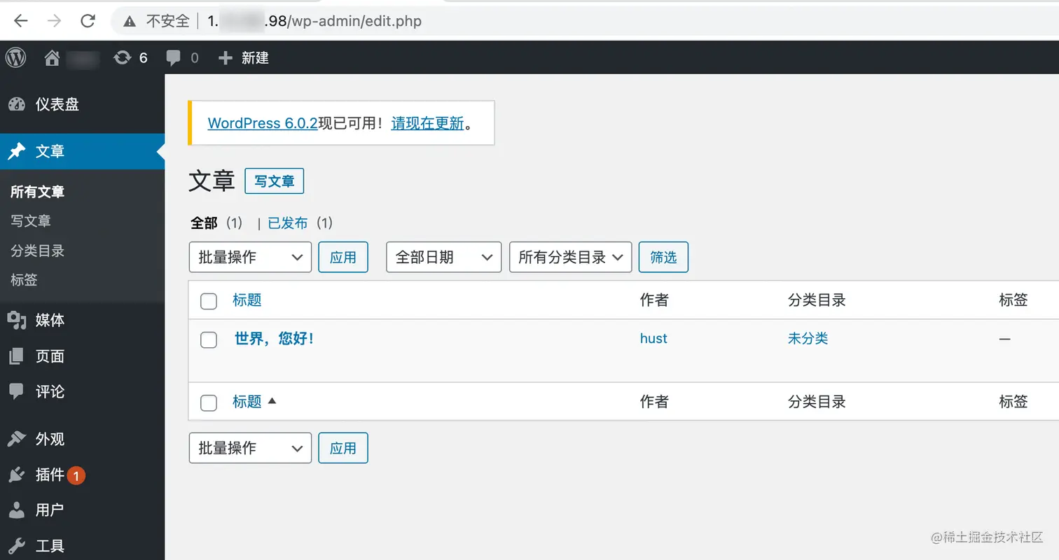Screen dimensions: 1059x560
Task: Open the WordPress logo menu
Action: tap(15, 57)
